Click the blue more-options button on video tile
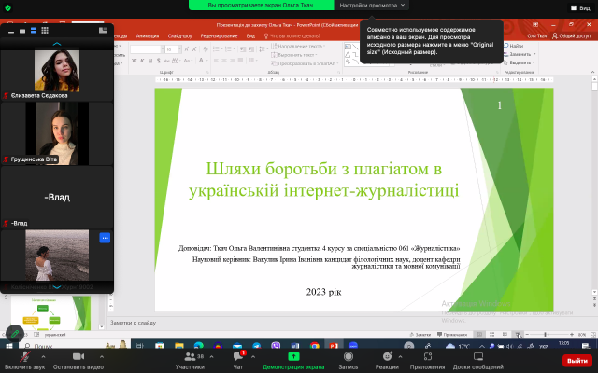Image resolution: width=598 pixels, height=373 pixels. coord(105,238)
